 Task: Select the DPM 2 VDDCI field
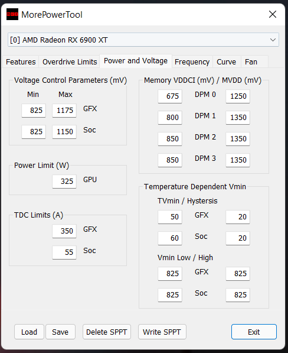pos(170,139)
